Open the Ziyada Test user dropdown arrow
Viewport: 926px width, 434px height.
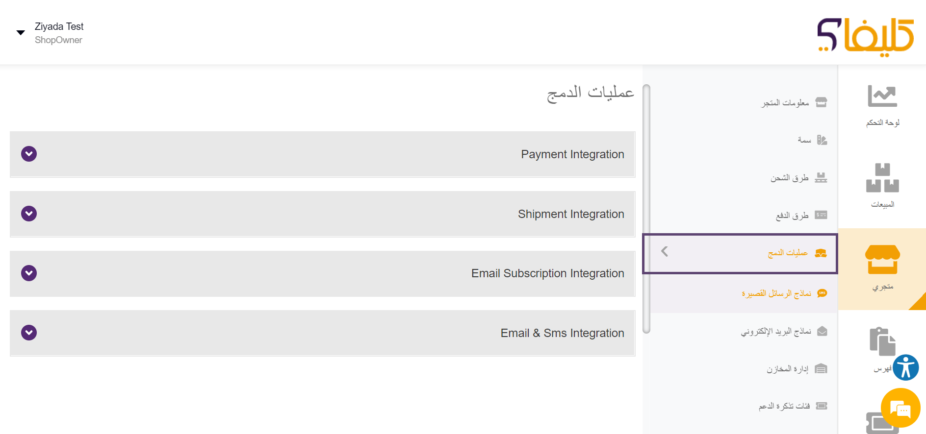point(21,33)
